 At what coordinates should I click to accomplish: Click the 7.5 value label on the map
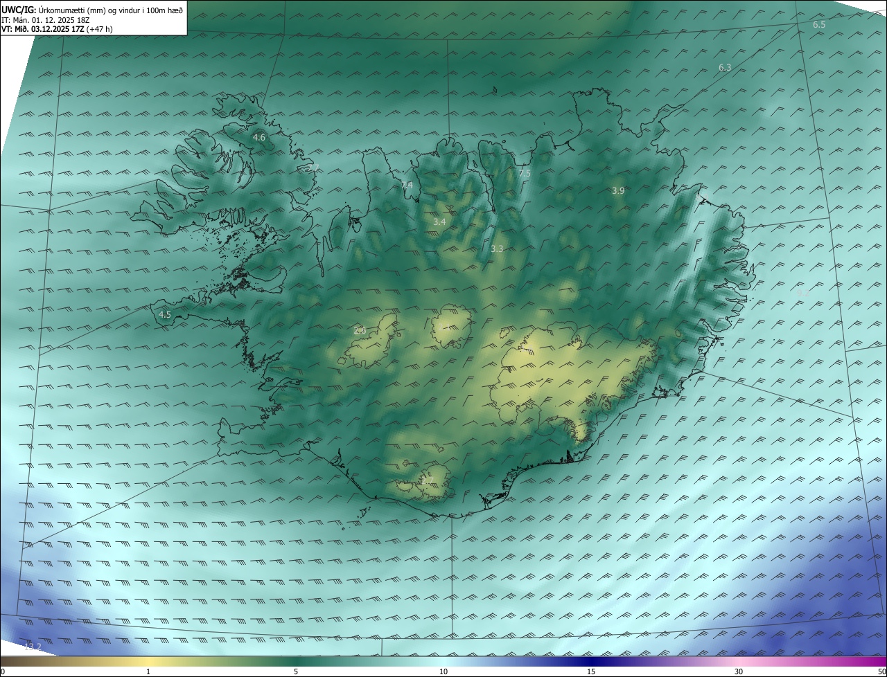[x=524, y=174]
